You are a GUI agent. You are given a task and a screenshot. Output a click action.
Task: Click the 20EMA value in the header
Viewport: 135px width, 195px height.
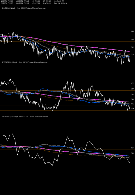coord(8,1)
